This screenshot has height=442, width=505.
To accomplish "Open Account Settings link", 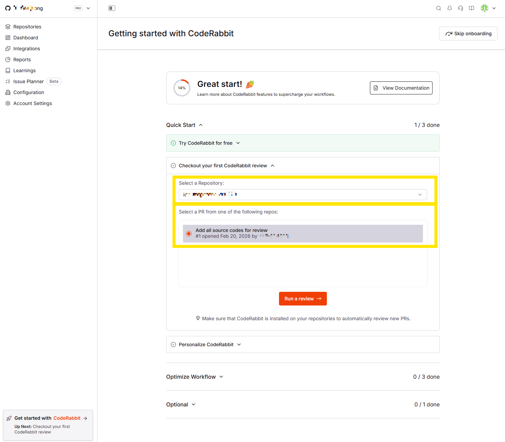I will click(32, 103).
